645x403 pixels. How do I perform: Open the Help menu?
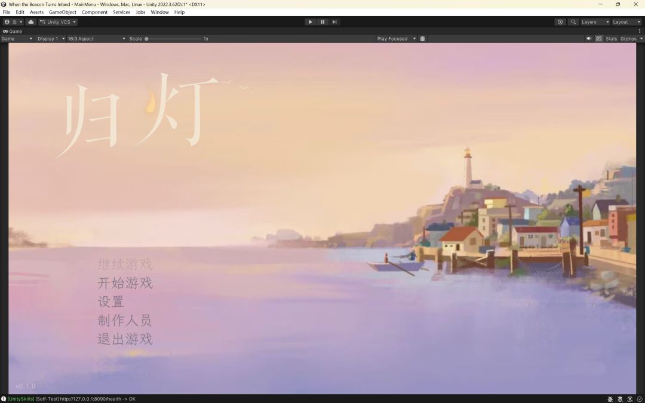tap(179, 13)
